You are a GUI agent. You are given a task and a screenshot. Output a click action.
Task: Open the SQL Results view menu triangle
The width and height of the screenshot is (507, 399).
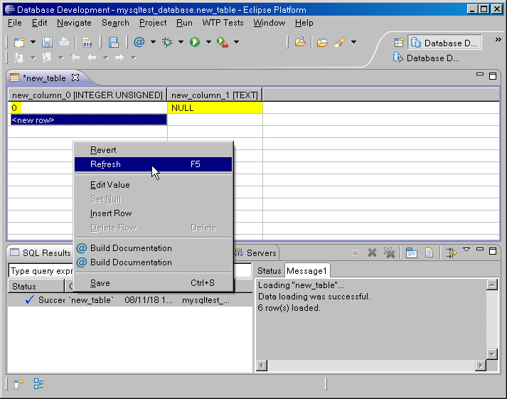coord(466,250)
